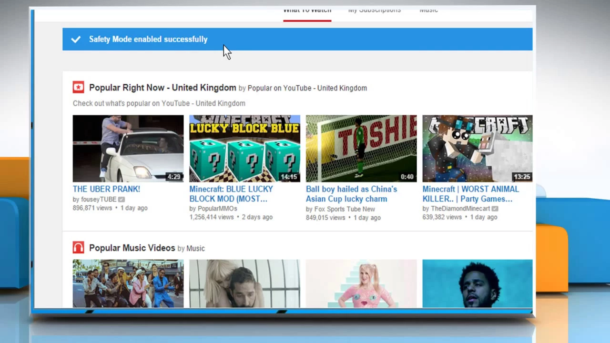Click the 1,256,414 views text
Image resolution: width=610 pixels, height=343 pixels.
pyautogui.click(x=212, y=217)
